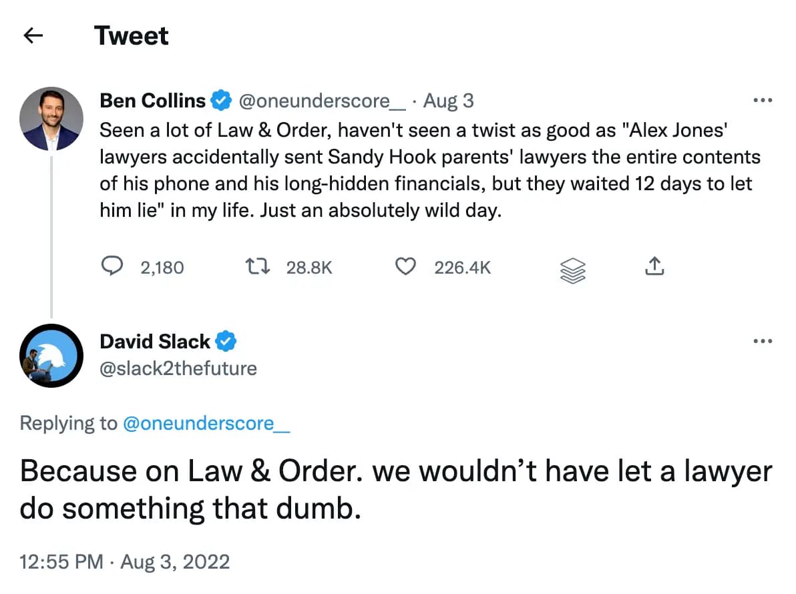This screenshot has width=796, height=594.
Task: Open the share icon on the tweet
Action: pos(655,266)
